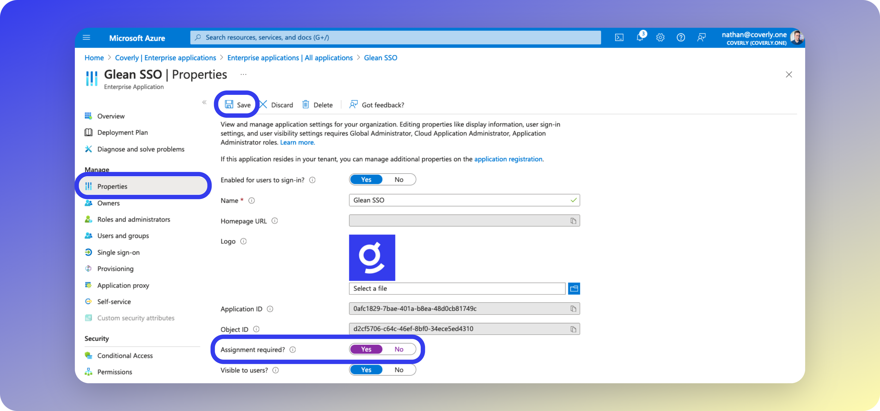Open the application registration link
The width and height of the screenshot is (880, 411).
point(508,159)
